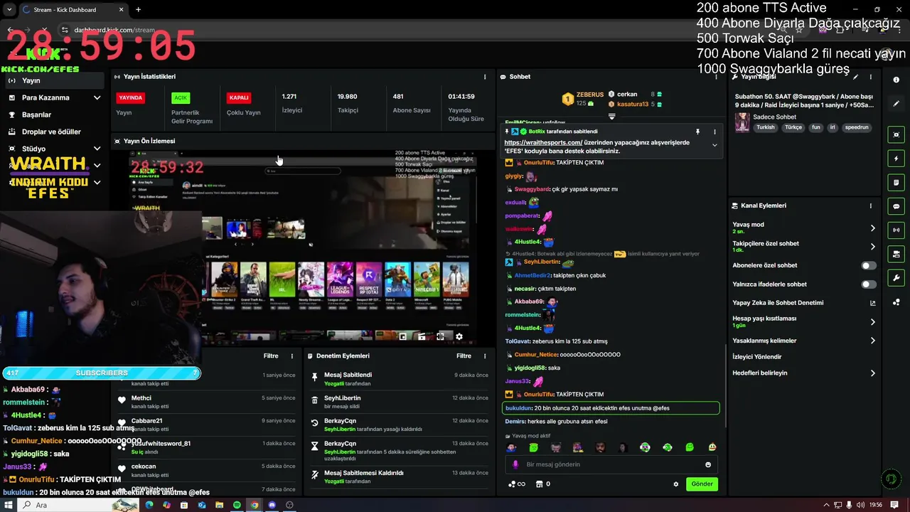Open the wrench icon in right rail

pos(896,278)
